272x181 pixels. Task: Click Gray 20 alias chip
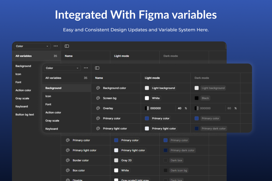coord(126,160)
